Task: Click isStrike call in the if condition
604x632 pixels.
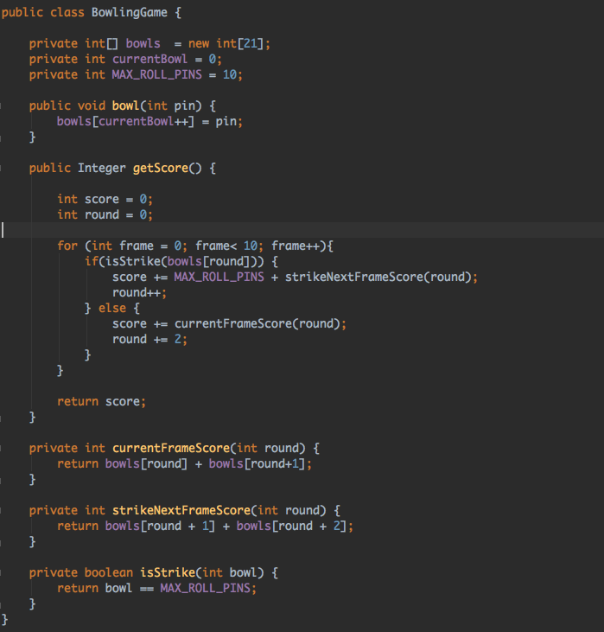Action: tap(132, 262)
